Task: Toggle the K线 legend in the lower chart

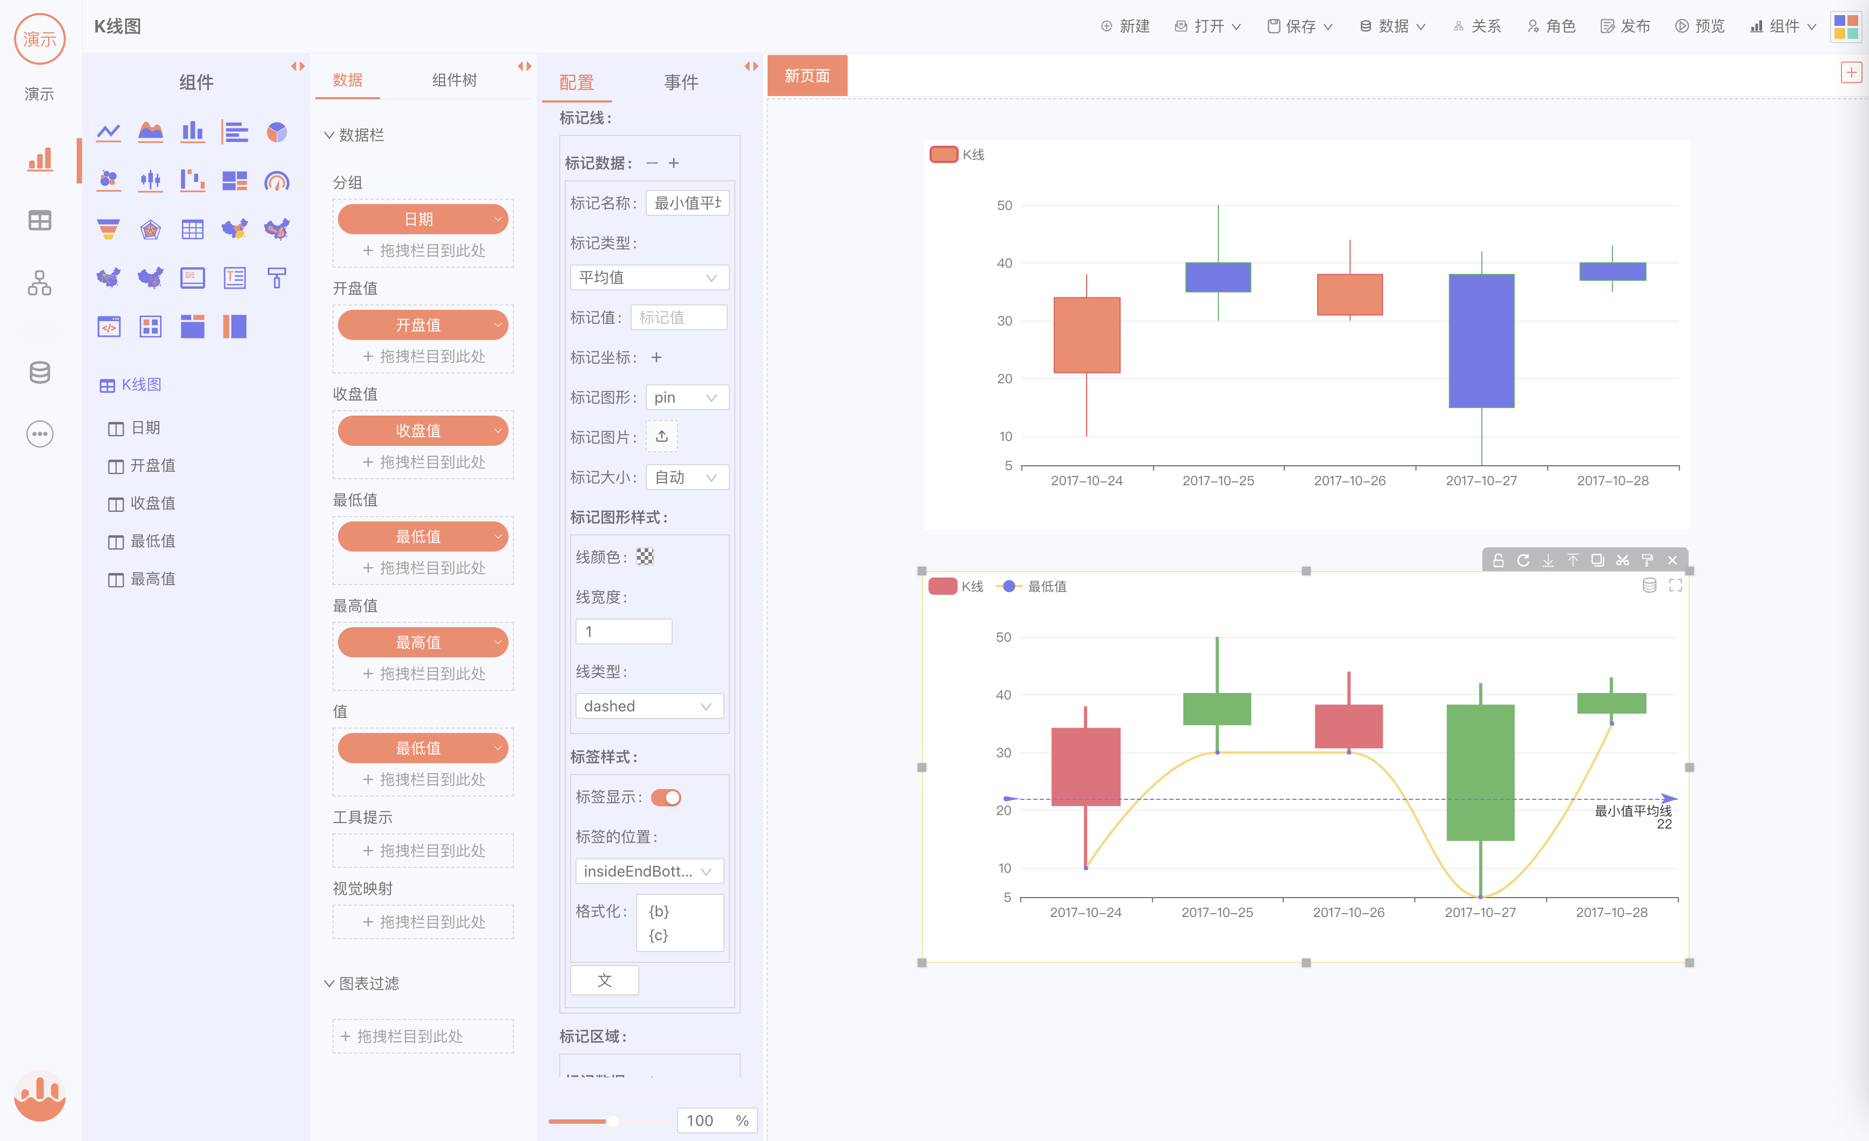Action: (956, 586)
